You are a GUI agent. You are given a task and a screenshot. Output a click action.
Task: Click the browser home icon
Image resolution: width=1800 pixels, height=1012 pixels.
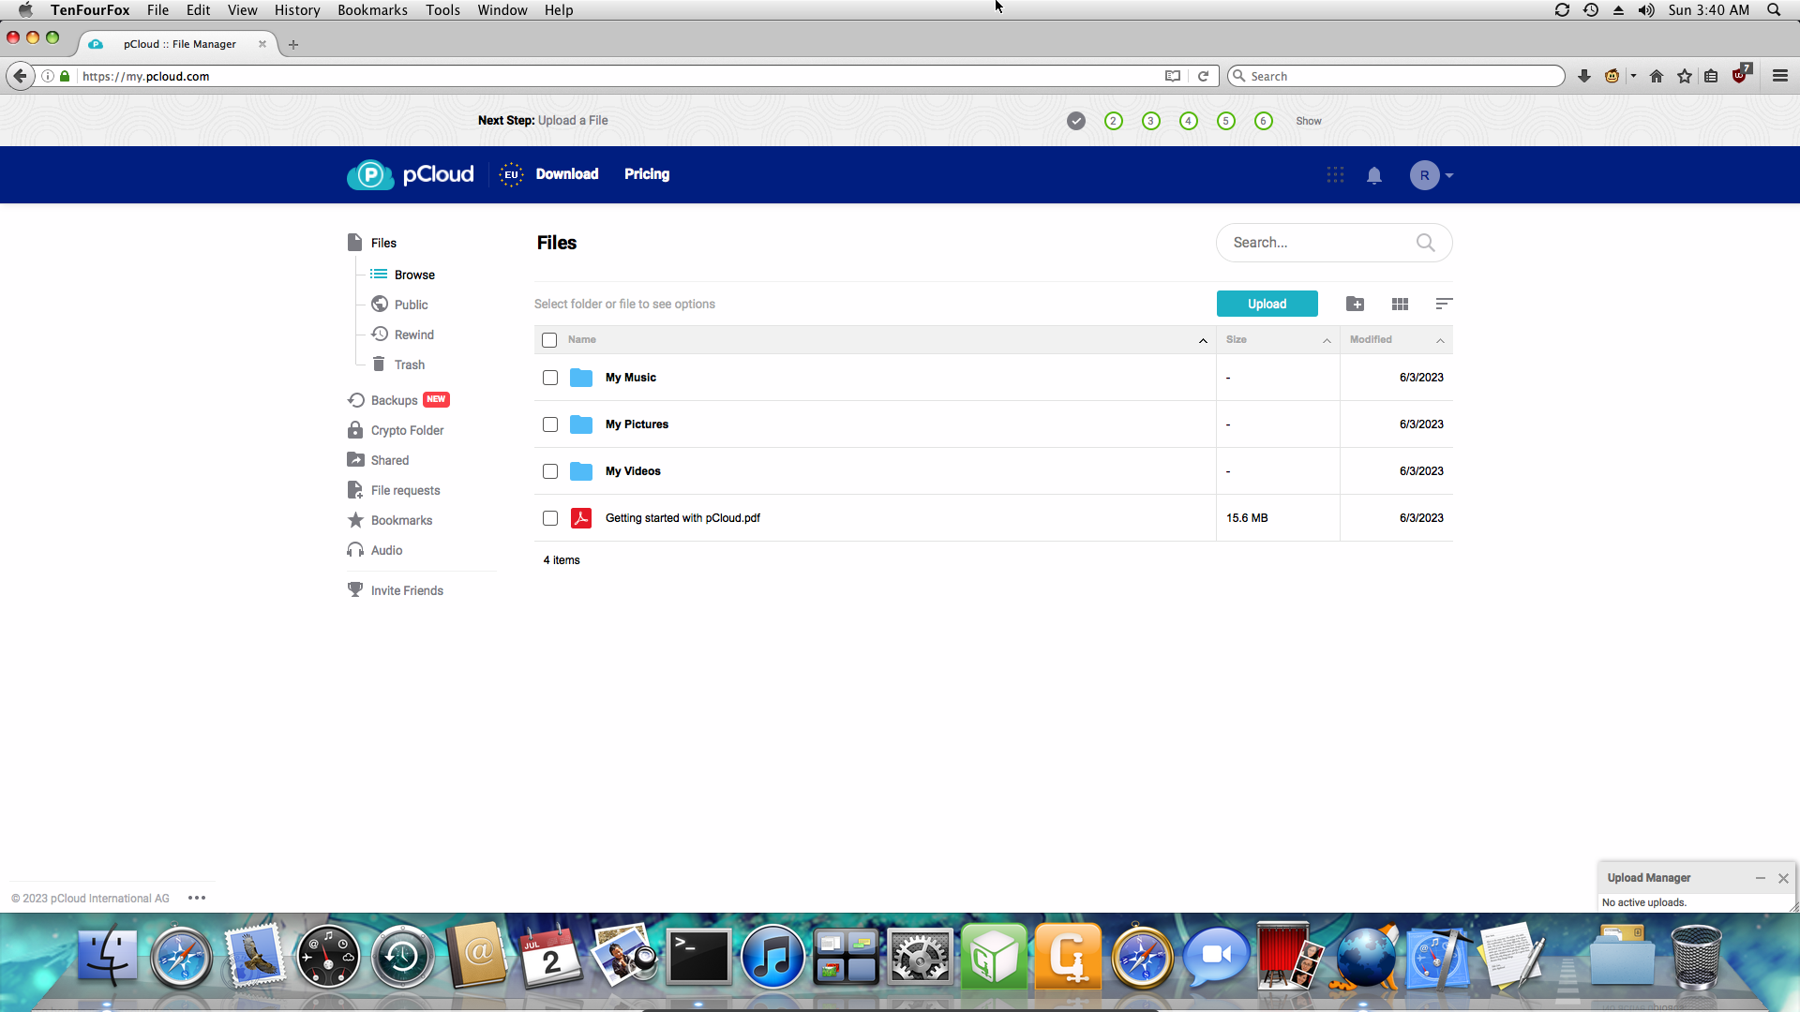(x=1657, y=76)
